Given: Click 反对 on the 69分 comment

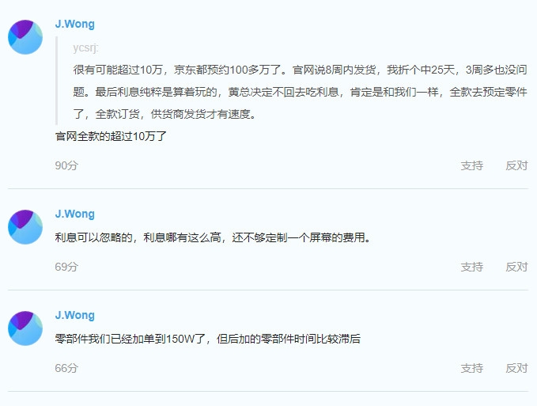Looking at the screenshot, I should click(516, 267).
